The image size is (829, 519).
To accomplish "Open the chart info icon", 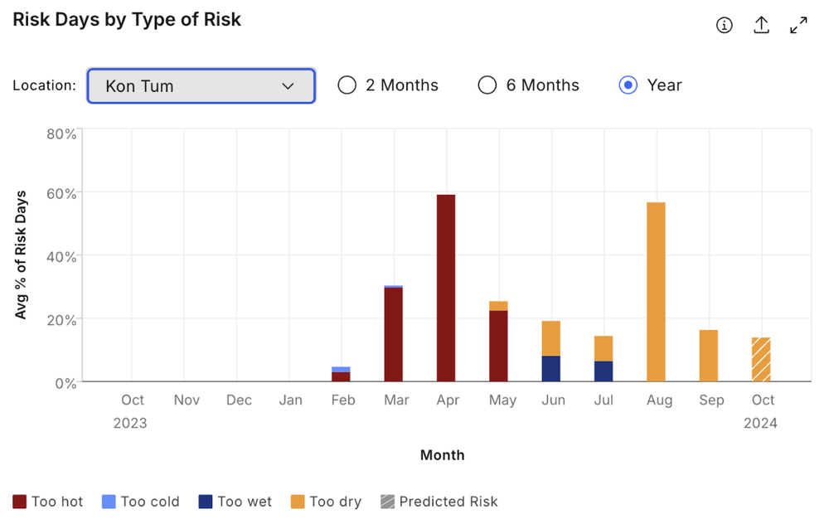I will coord(724,25).
